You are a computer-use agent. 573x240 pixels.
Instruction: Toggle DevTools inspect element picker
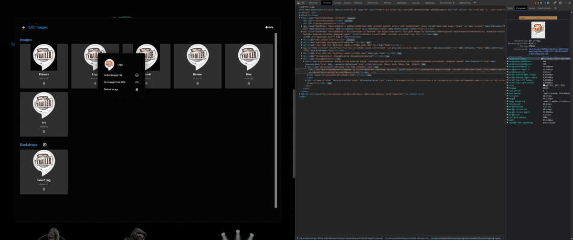click(298, 3)
